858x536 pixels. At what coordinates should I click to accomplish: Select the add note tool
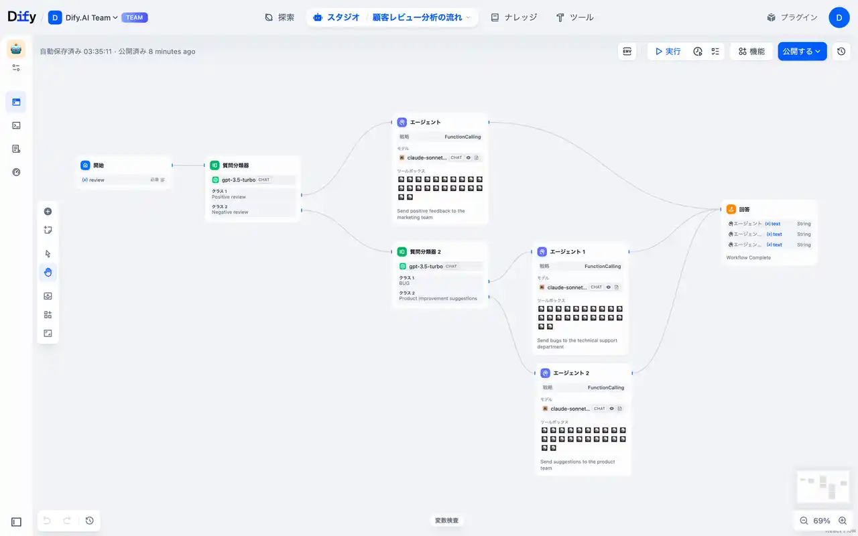coord(48,230)
